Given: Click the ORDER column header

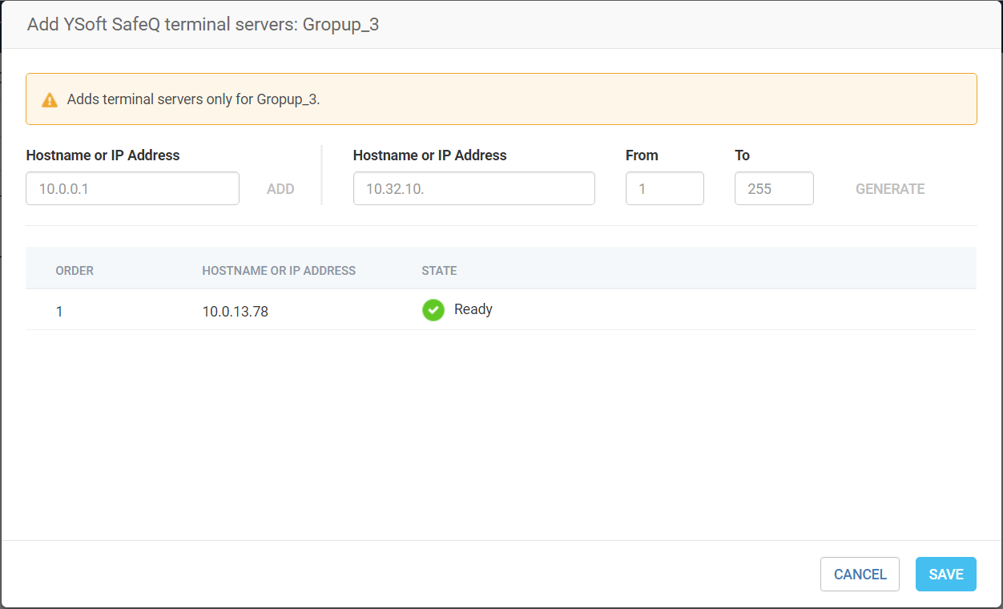Looking at the screenshot, I should coord(75,271).
